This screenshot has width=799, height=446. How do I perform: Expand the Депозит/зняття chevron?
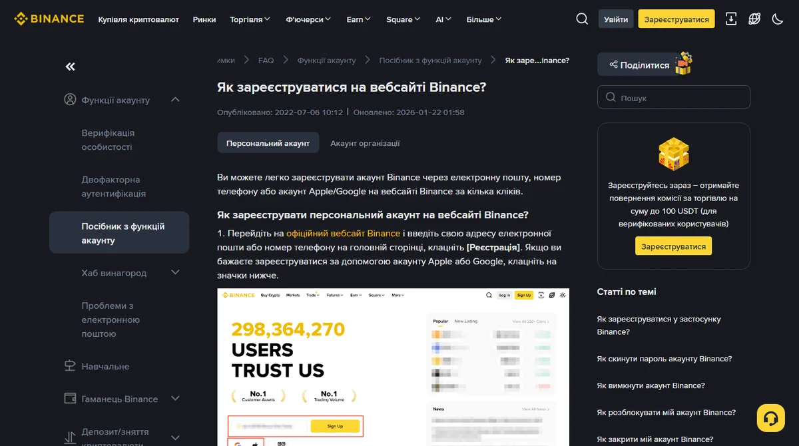tap(176, 438)
